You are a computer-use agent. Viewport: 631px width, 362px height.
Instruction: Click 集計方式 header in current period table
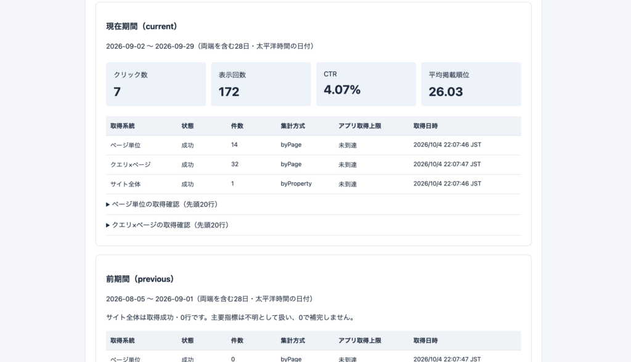click(x=293, y=126)
